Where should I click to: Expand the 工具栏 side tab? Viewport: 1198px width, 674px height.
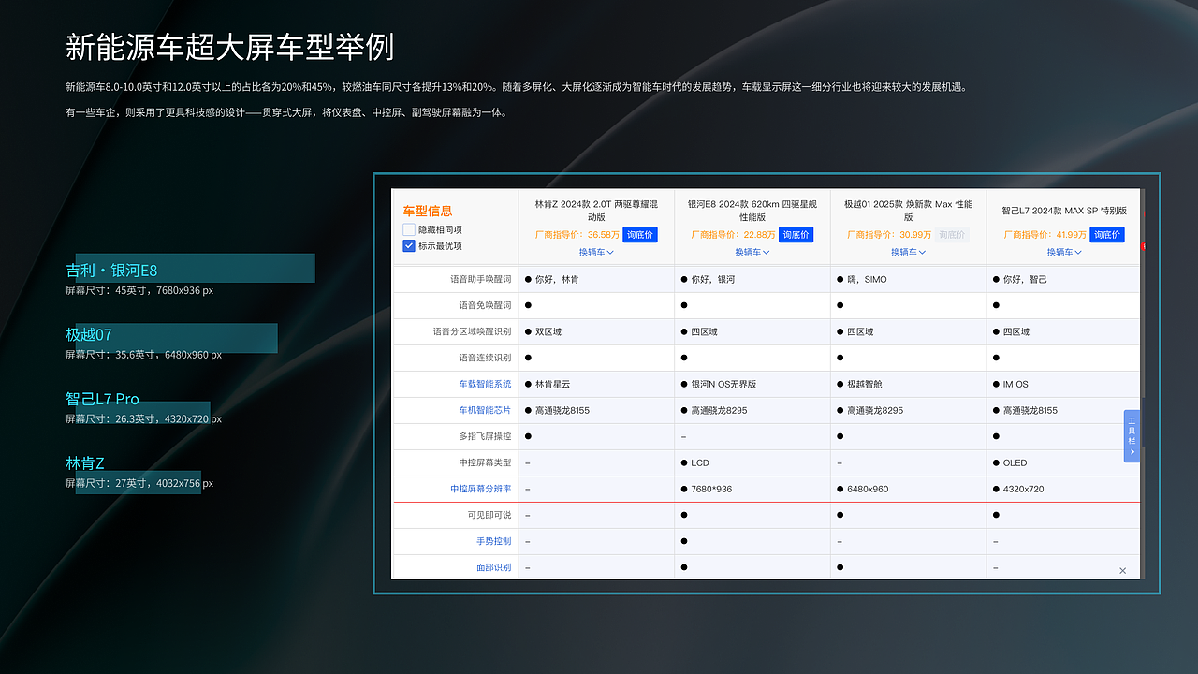(1132, 436)
